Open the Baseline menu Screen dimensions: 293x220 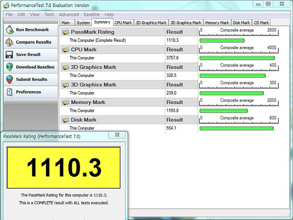coord(92,15)
